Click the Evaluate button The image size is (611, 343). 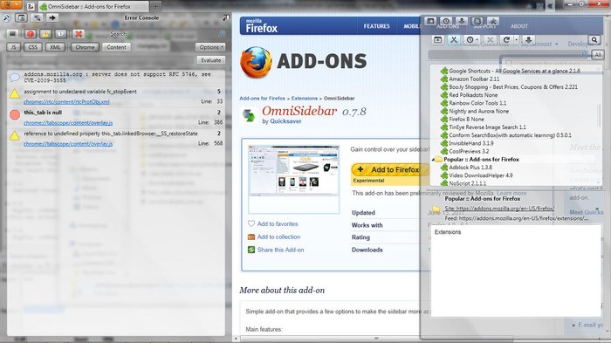(x=211, y=60)
